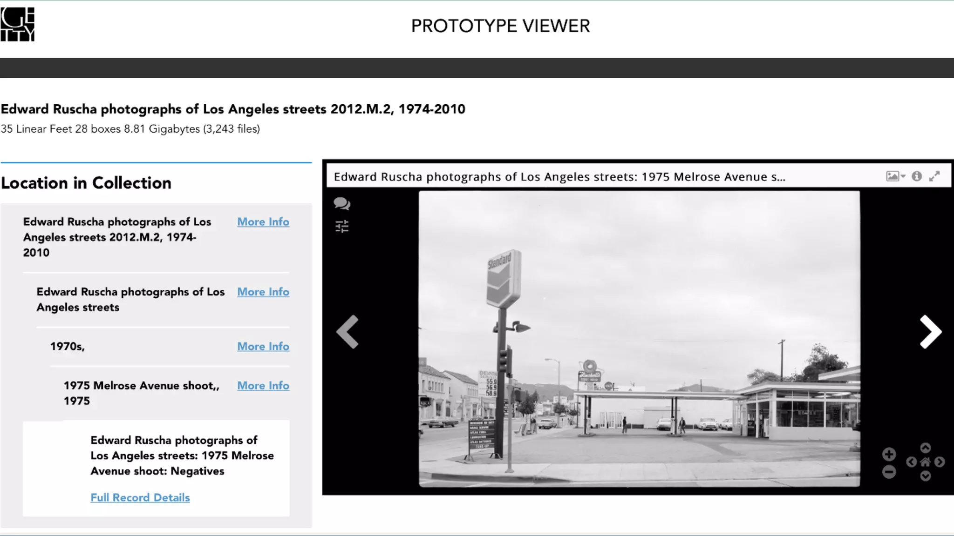
Task: Open More Info for the 1970s series
Action: point(263,346)
